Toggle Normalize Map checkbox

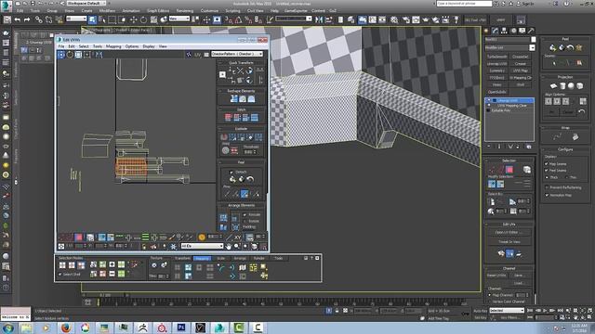pos(547,195)
